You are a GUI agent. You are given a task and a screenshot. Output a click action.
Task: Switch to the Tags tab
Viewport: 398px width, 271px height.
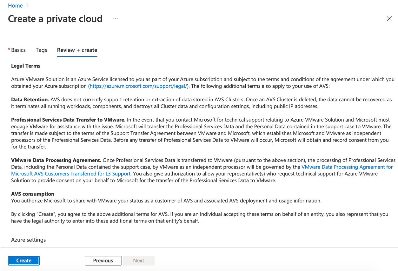point(41,50)
